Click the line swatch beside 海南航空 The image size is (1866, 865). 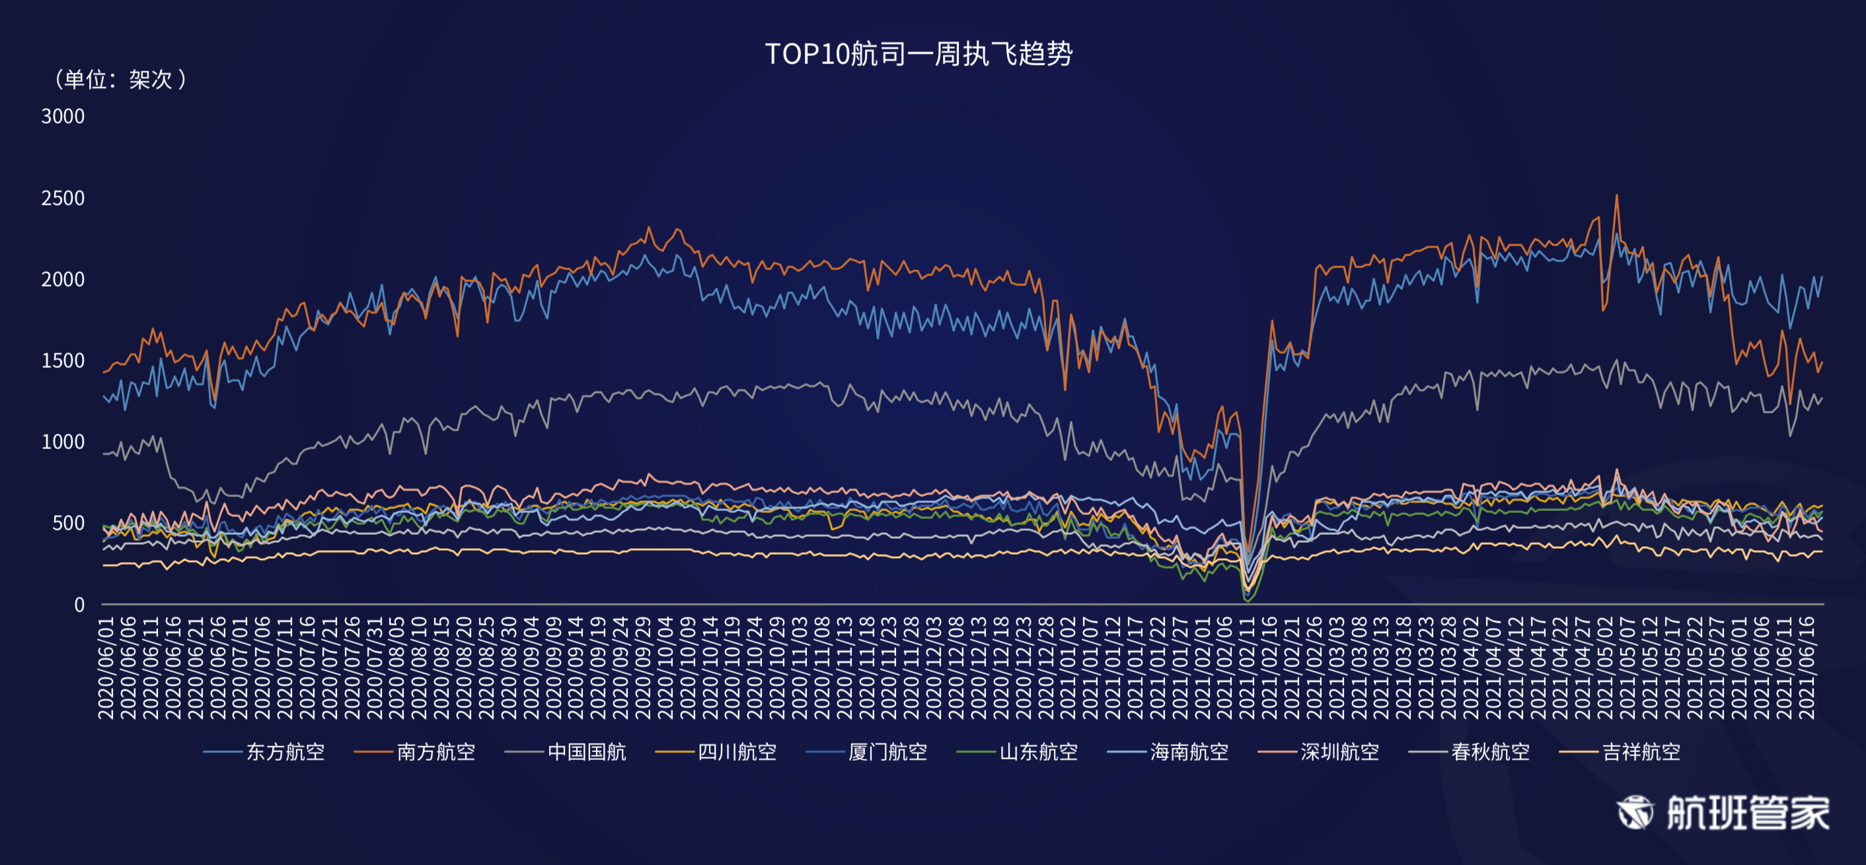pos(1127,753)
